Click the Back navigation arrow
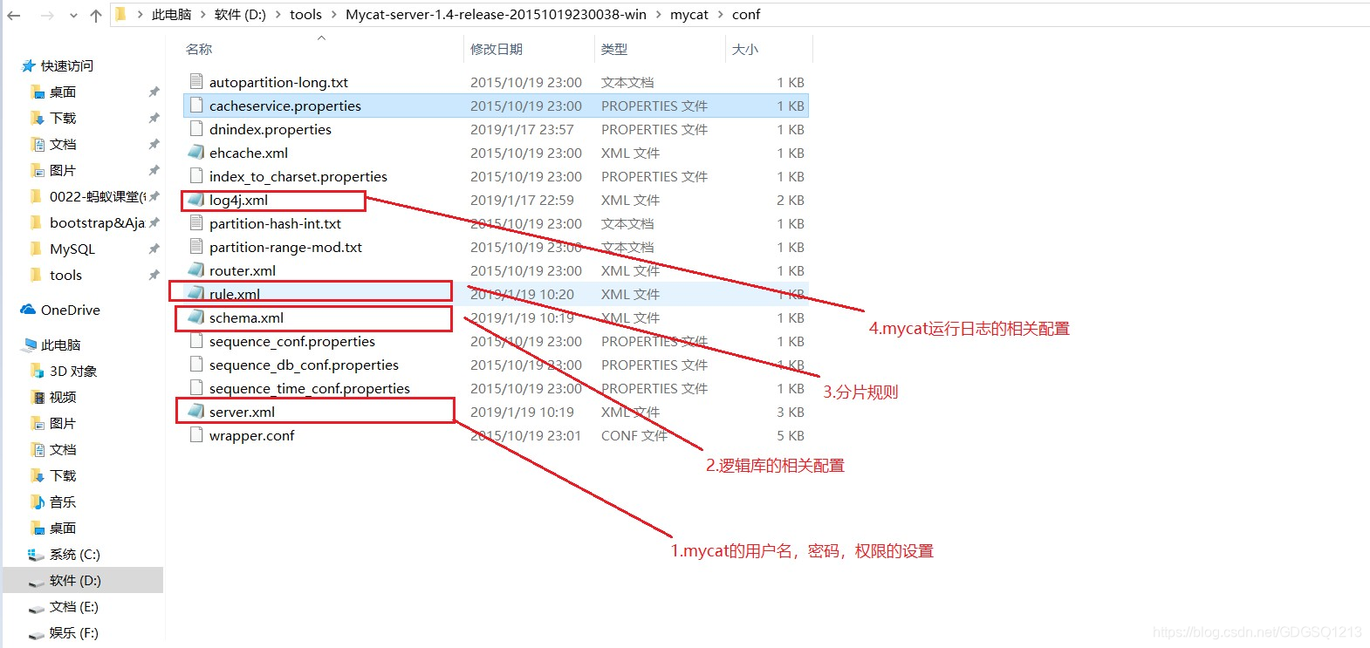The width and height of the screenshot is (1370, 648). point(14,15)
